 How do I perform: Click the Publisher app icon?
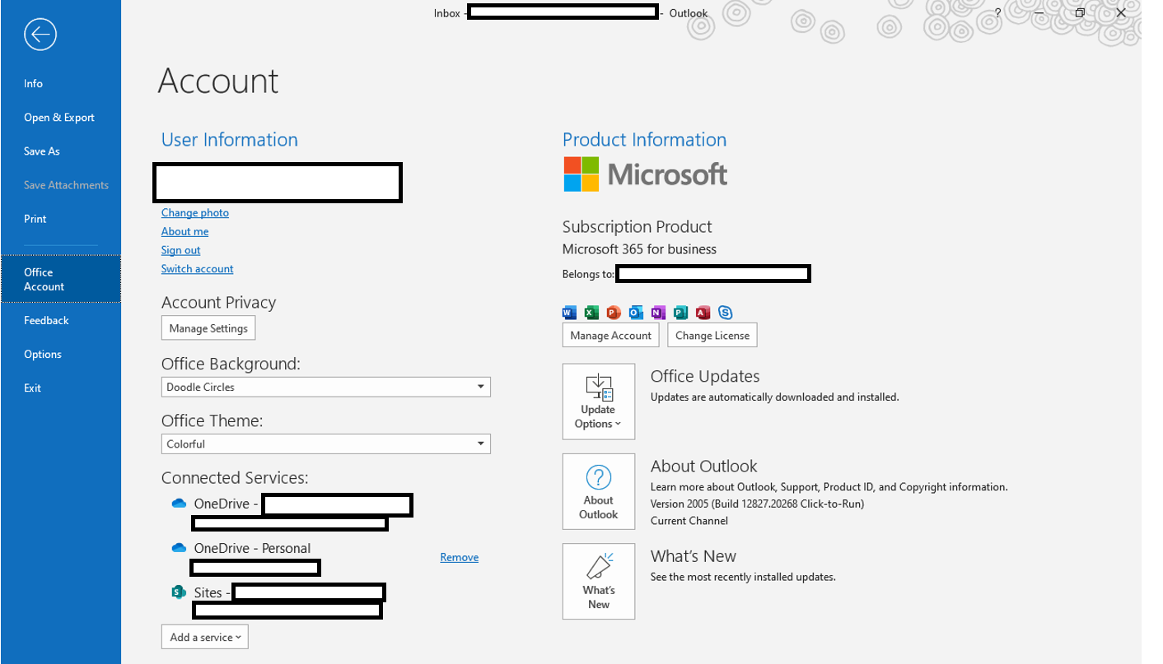(680, 312)
